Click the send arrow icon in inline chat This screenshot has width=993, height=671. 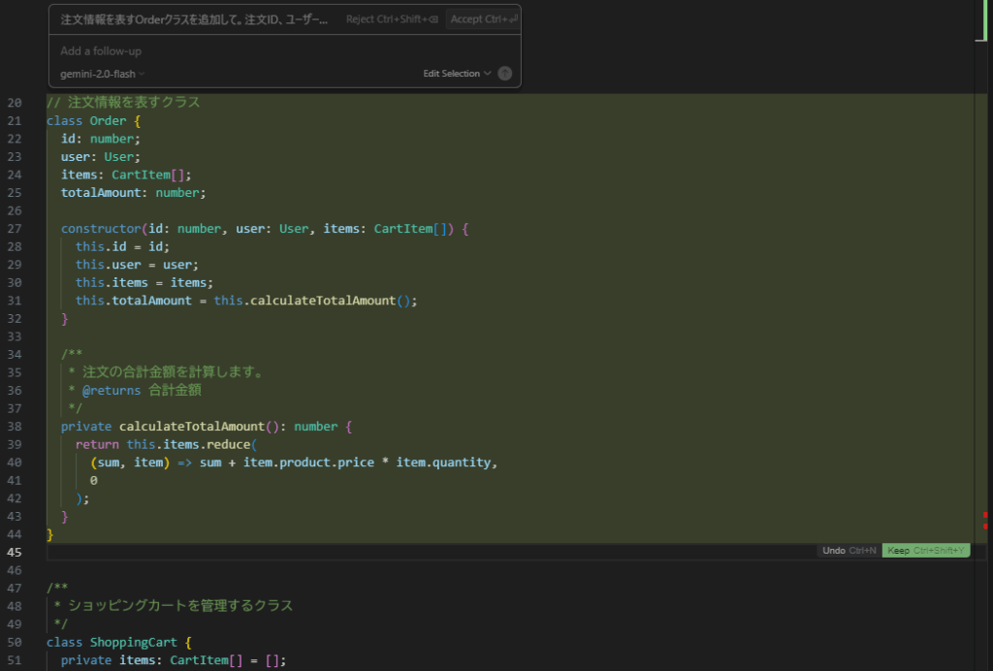tap(504, 74)
